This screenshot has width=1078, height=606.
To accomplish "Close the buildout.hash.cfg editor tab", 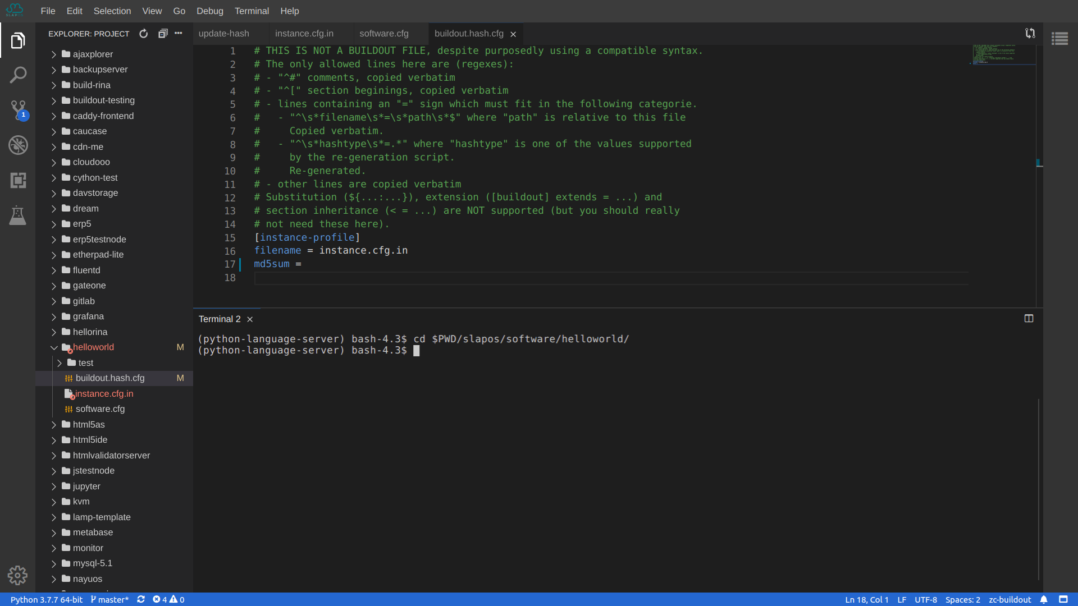I will click(x=513, y=34).
